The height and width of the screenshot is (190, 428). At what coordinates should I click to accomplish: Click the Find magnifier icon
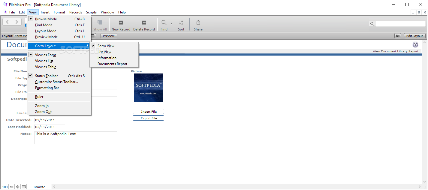click(164, 23)
